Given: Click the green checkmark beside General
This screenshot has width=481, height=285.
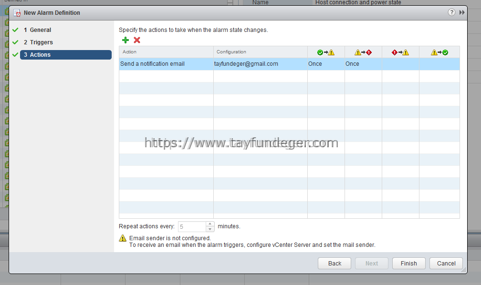Looking at the screenshot, I should point(15,30).
